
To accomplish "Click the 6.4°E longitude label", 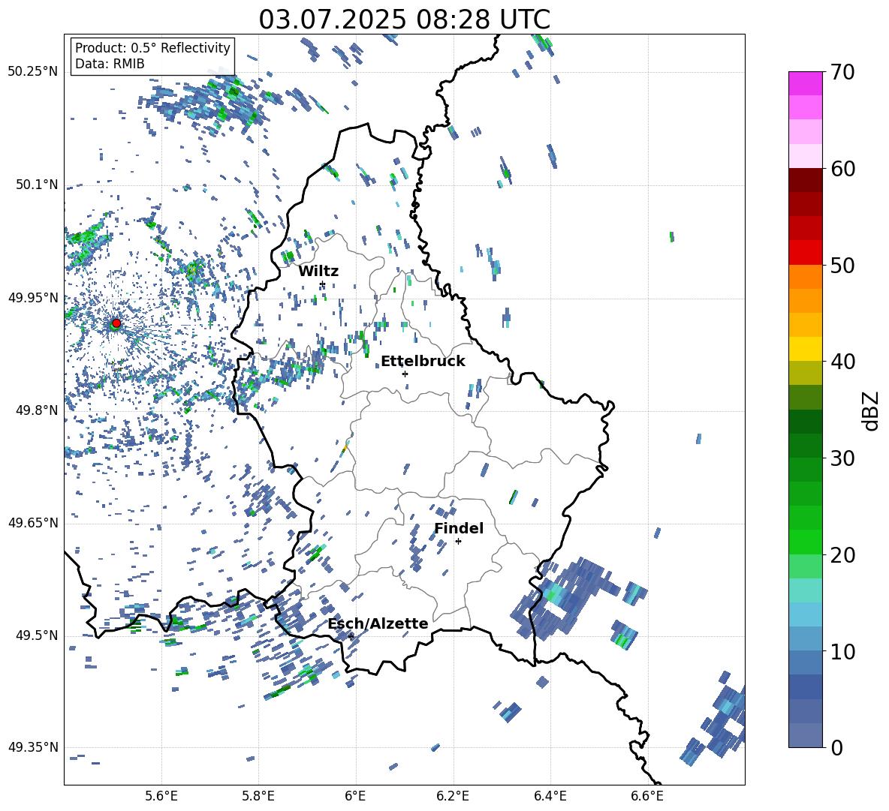I will click(550, 796).
